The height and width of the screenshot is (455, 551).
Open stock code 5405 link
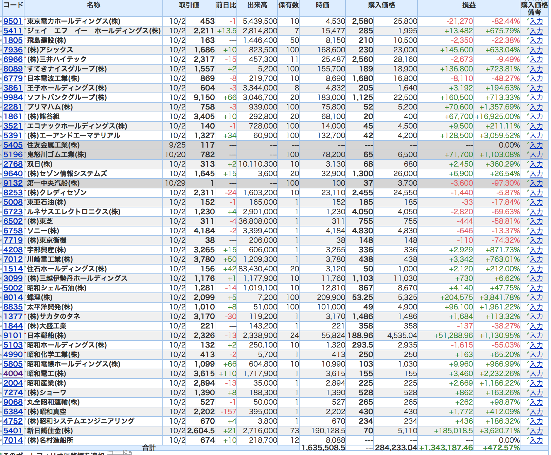point(13,145)
